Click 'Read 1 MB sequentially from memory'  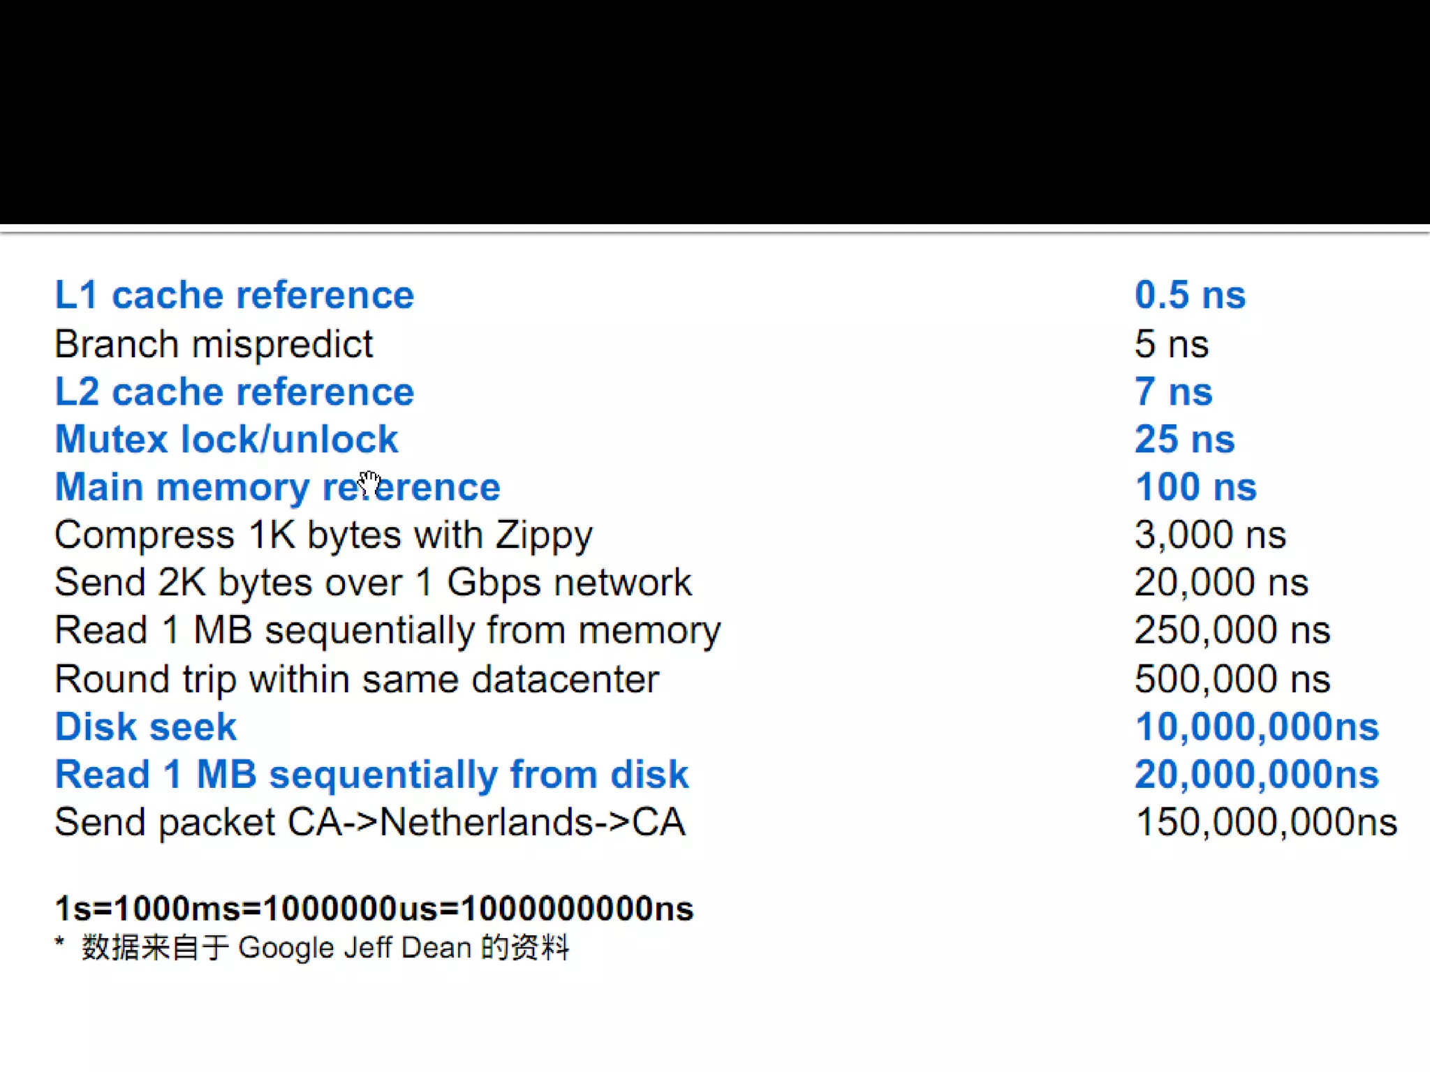tap(388, 630)
